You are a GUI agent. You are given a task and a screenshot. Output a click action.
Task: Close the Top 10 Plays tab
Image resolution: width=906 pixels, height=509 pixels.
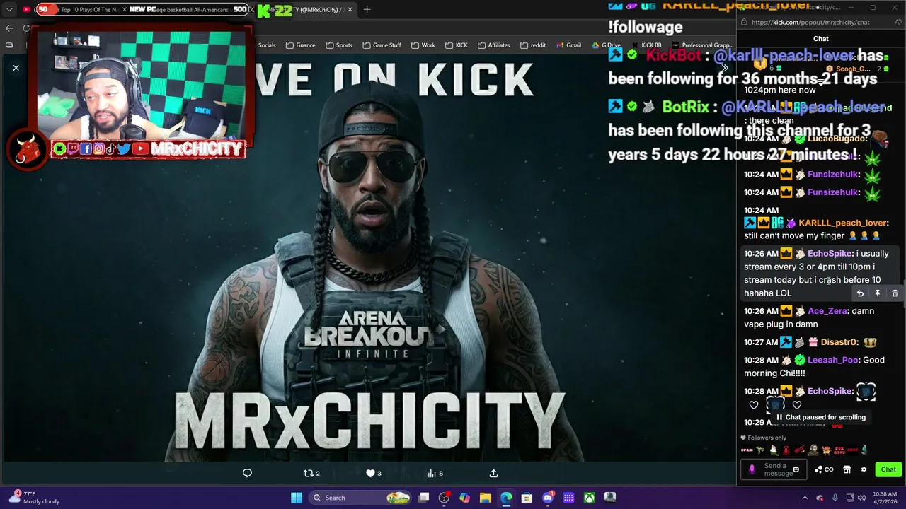[124, 9]
